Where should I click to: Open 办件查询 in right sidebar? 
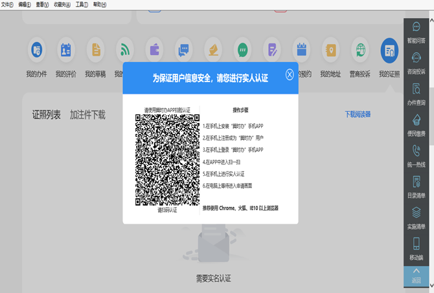point(417,93)
